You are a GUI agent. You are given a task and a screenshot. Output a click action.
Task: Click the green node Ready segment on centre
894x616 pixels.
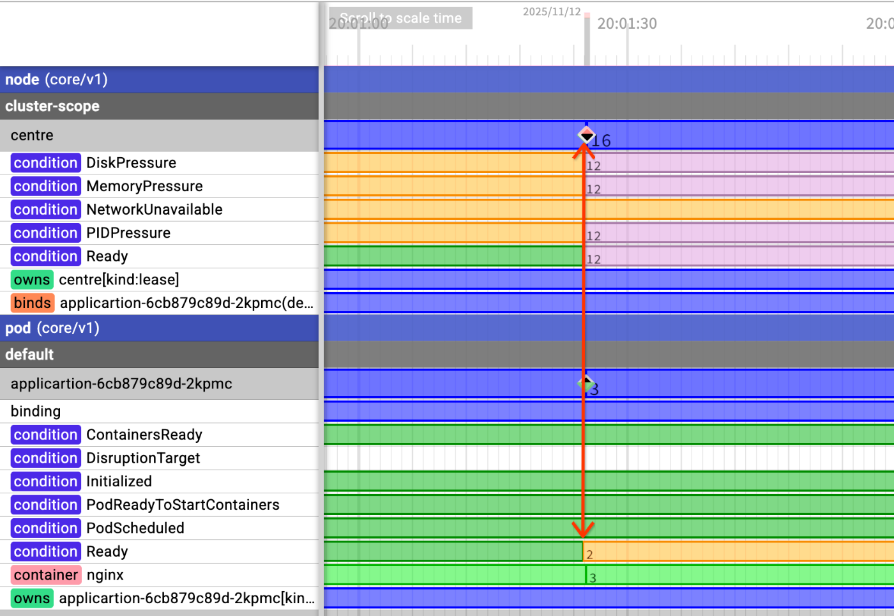click(x=453, y=256)
